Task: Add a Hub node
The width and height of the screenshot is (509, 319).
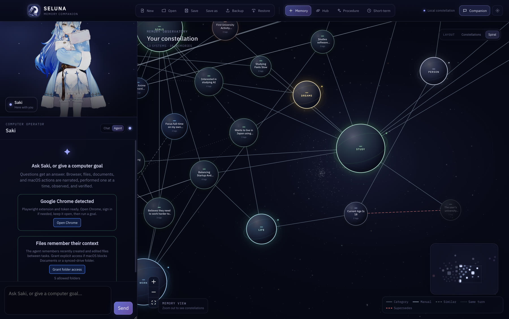Action: coord(322,11)
